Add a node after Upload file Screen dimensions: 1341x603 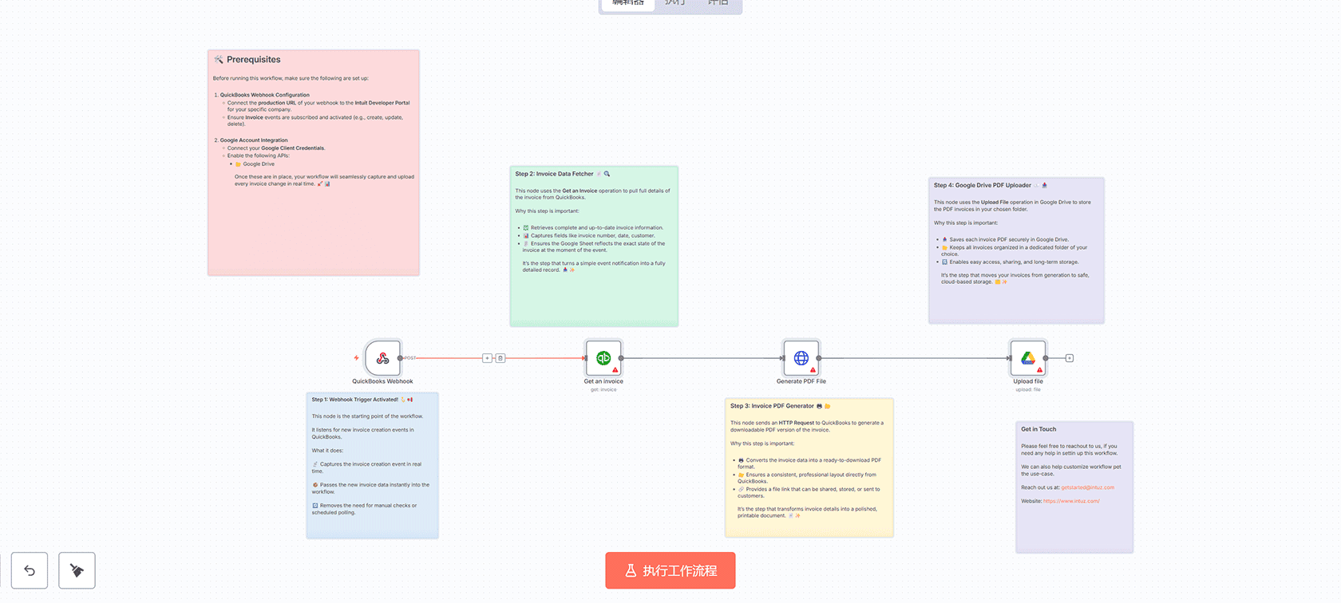pyautogui.click(x=1070, y=358)
